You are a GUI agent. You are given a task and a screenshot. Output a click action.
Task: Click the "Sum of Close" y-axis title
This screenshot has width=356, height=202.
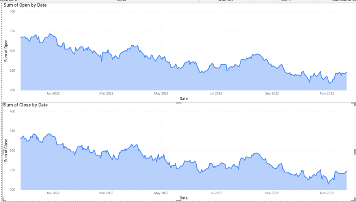(x=6, y=150)
